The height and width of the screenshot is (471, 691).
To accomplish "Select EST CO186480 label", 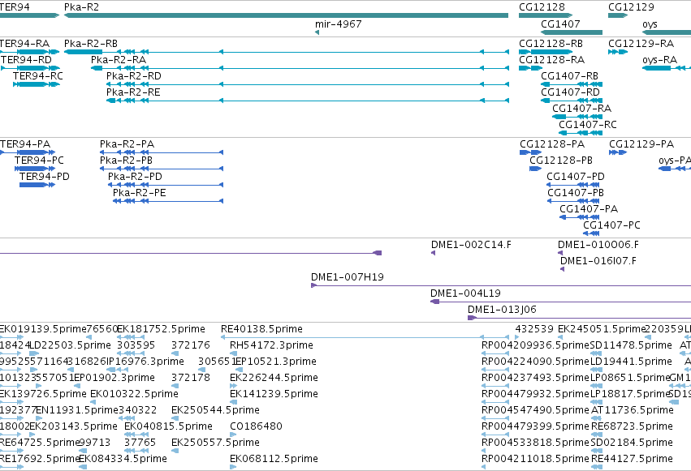I will [x=256, y=426].
